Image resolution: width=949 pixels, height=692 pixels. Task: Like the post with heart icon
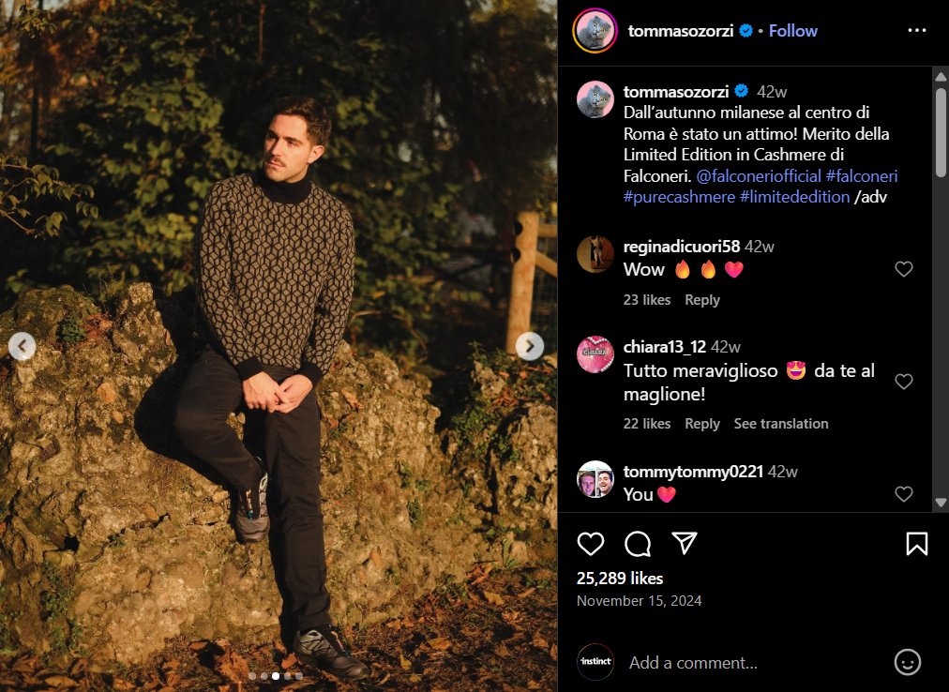pyautogui.click(x=591, y=544)
